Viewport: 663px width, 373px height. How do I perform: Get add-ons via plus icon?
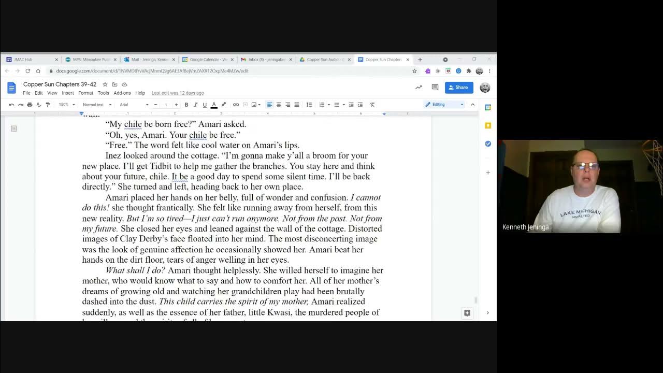488,173
